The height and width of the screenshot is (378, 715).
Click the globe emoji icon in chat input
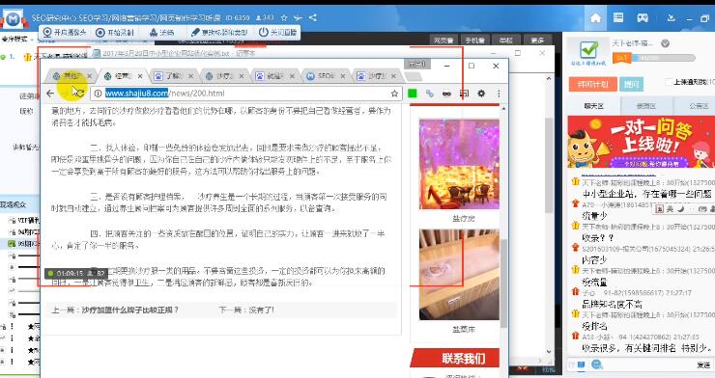pos(597,364)
